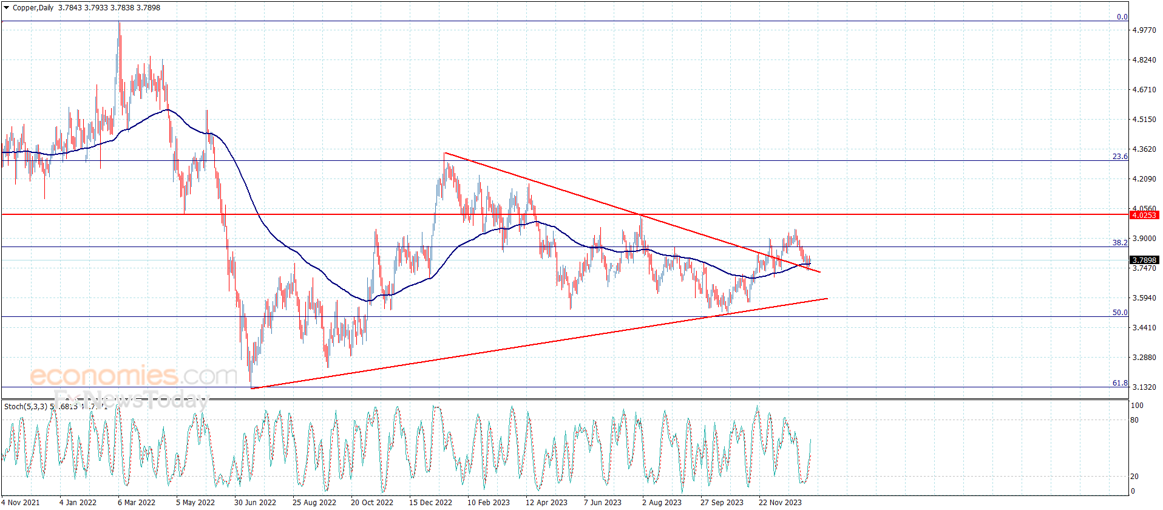
Task: Click the 15 Dec 2022 date marker
Action: tap(430, 502)
